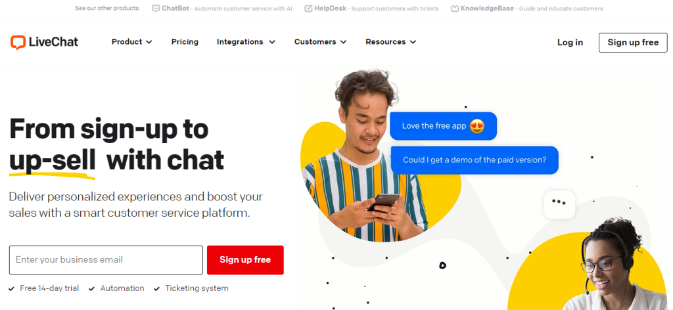Expand the Product dropdown chevron
Viewport: 673px width, 310px height.
coord(149,42)
